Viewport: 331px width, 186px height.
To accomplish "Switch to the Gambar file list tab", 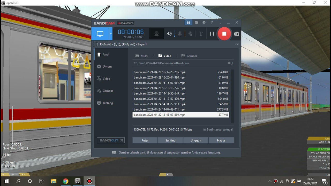I will [x=189, y=56].
